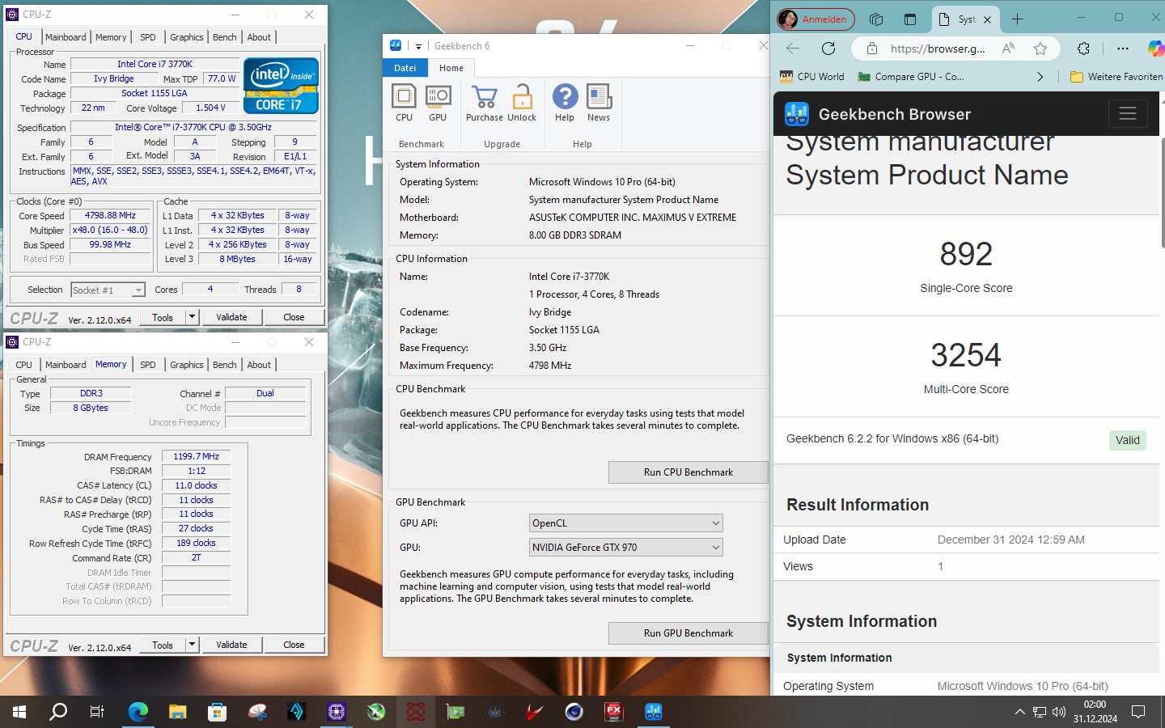1165x728 pixels.
Task: Close the Syst browser tab
Action: tap(987, 19)
